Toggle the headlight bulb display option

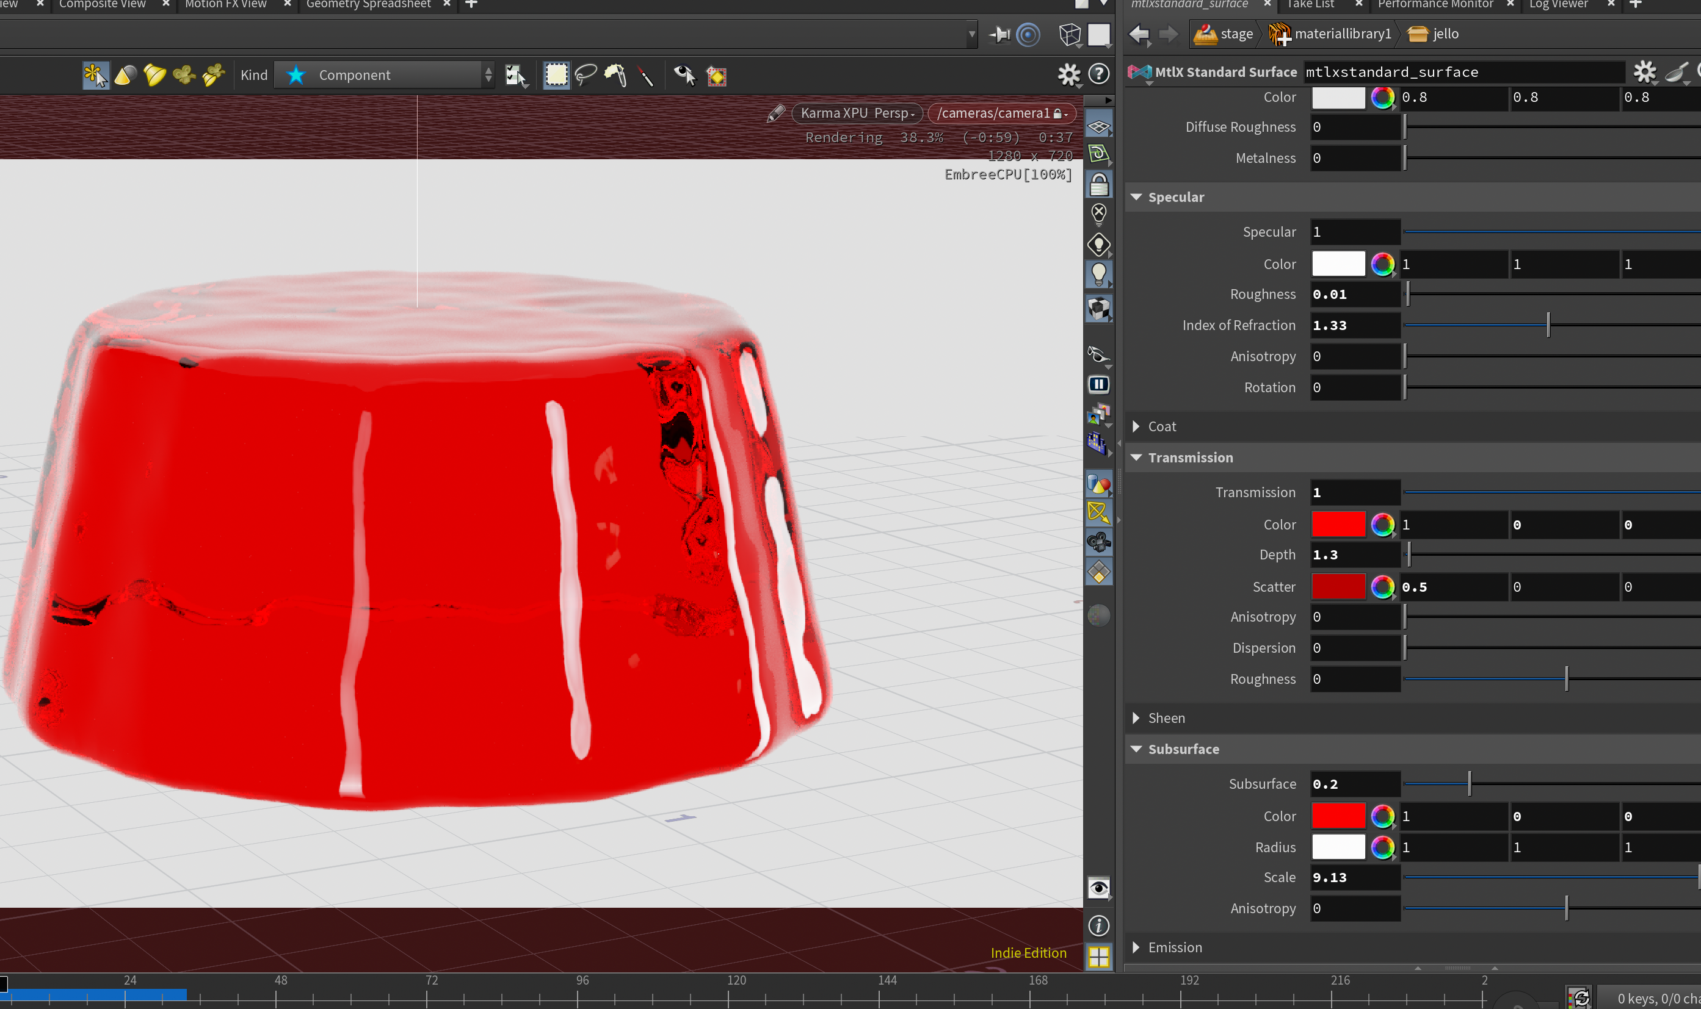[x=1098, y=275]
